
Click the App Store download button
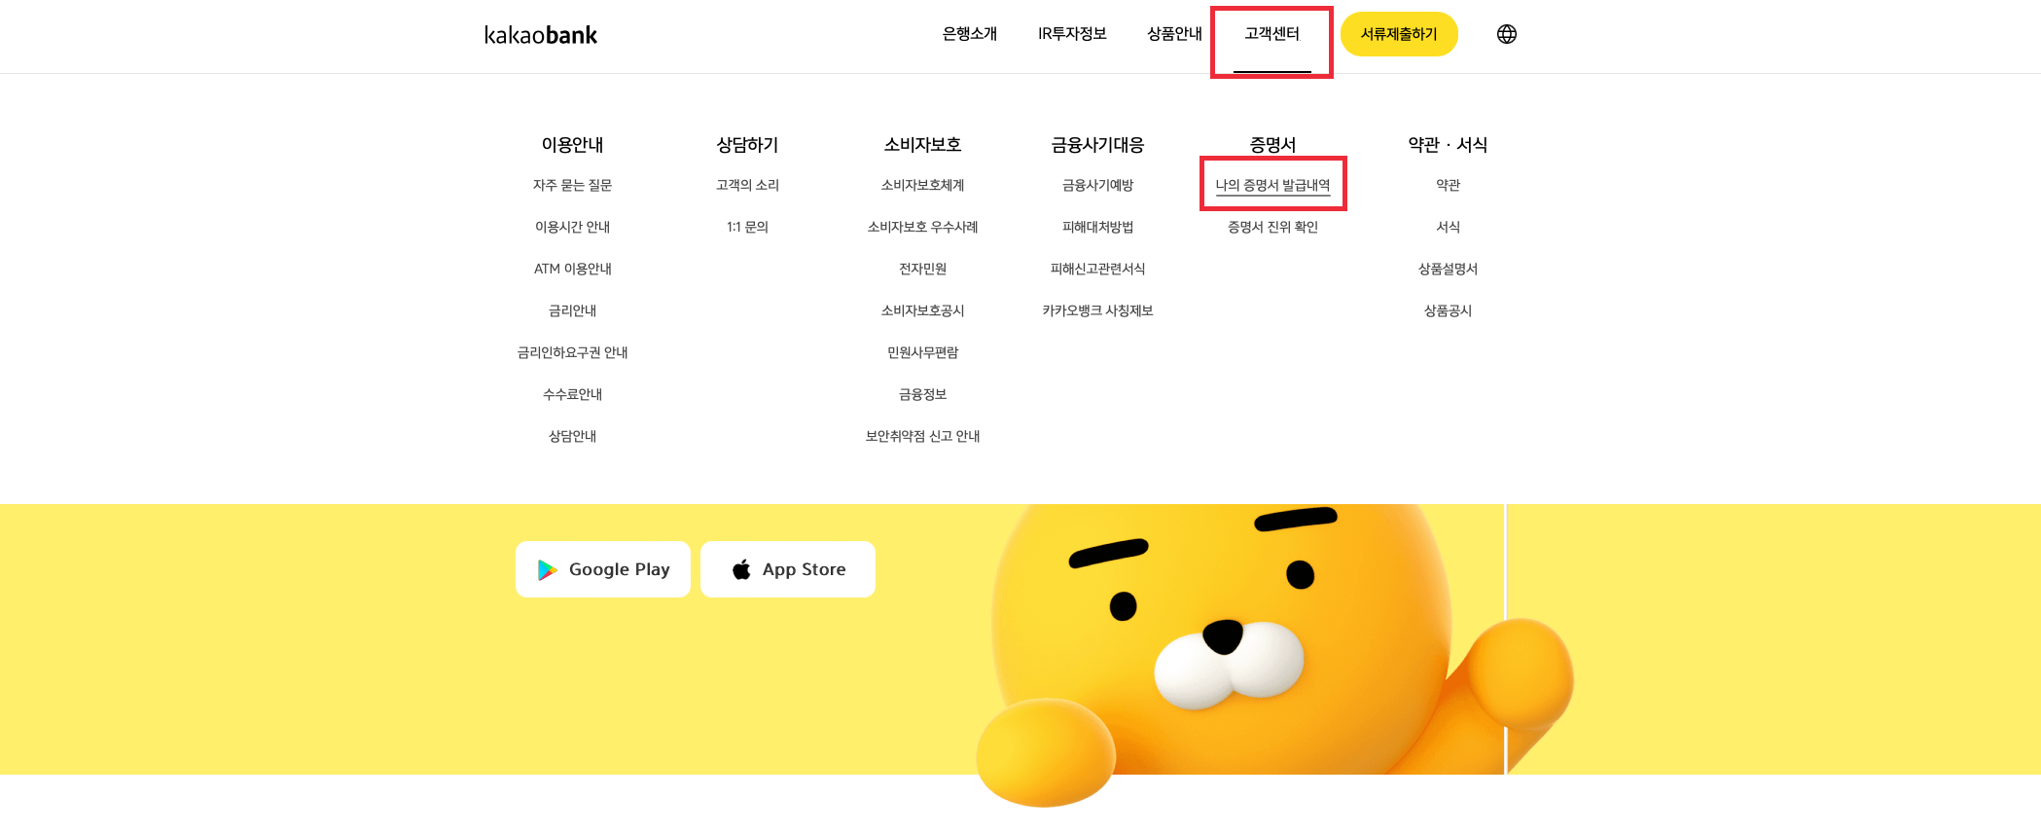tap(788, 569)
